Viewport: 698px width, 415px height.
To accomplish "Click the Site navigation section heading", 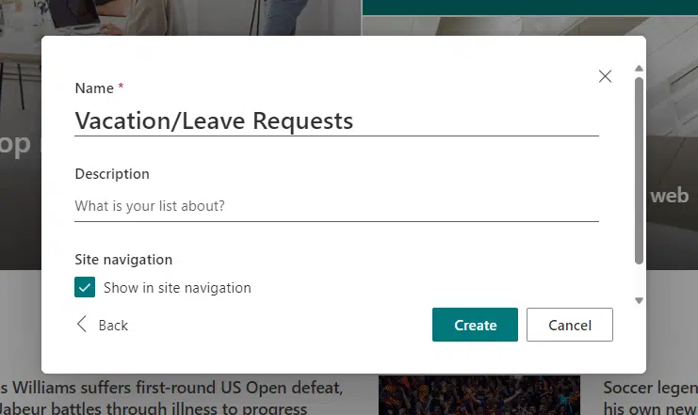I will (123, 260).
